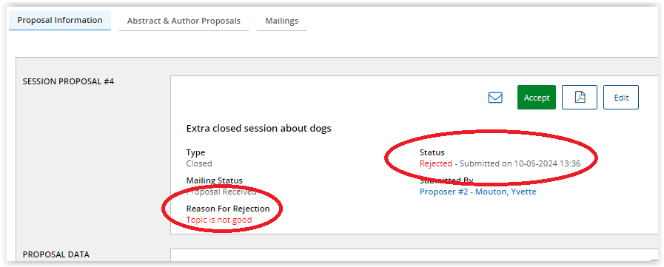This screenshot has height=267, width=664.
Task: Click the Edit button
Action: [x=621, y=98]
